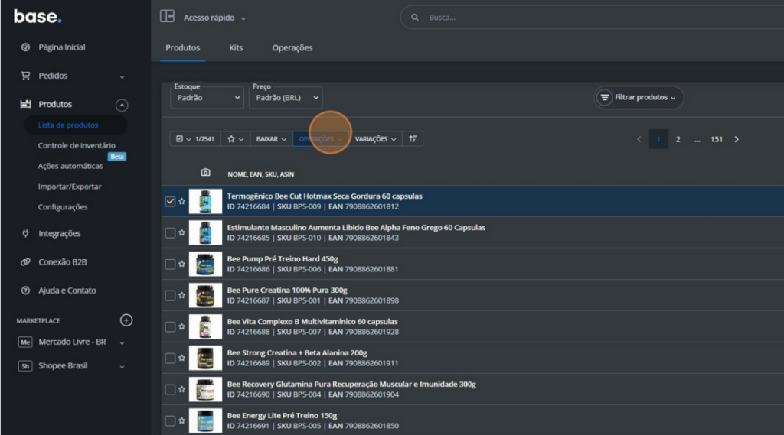Open the favorites star filter in toolbar
The height and width of the screenshot is (435, 784).
(235, 139)
